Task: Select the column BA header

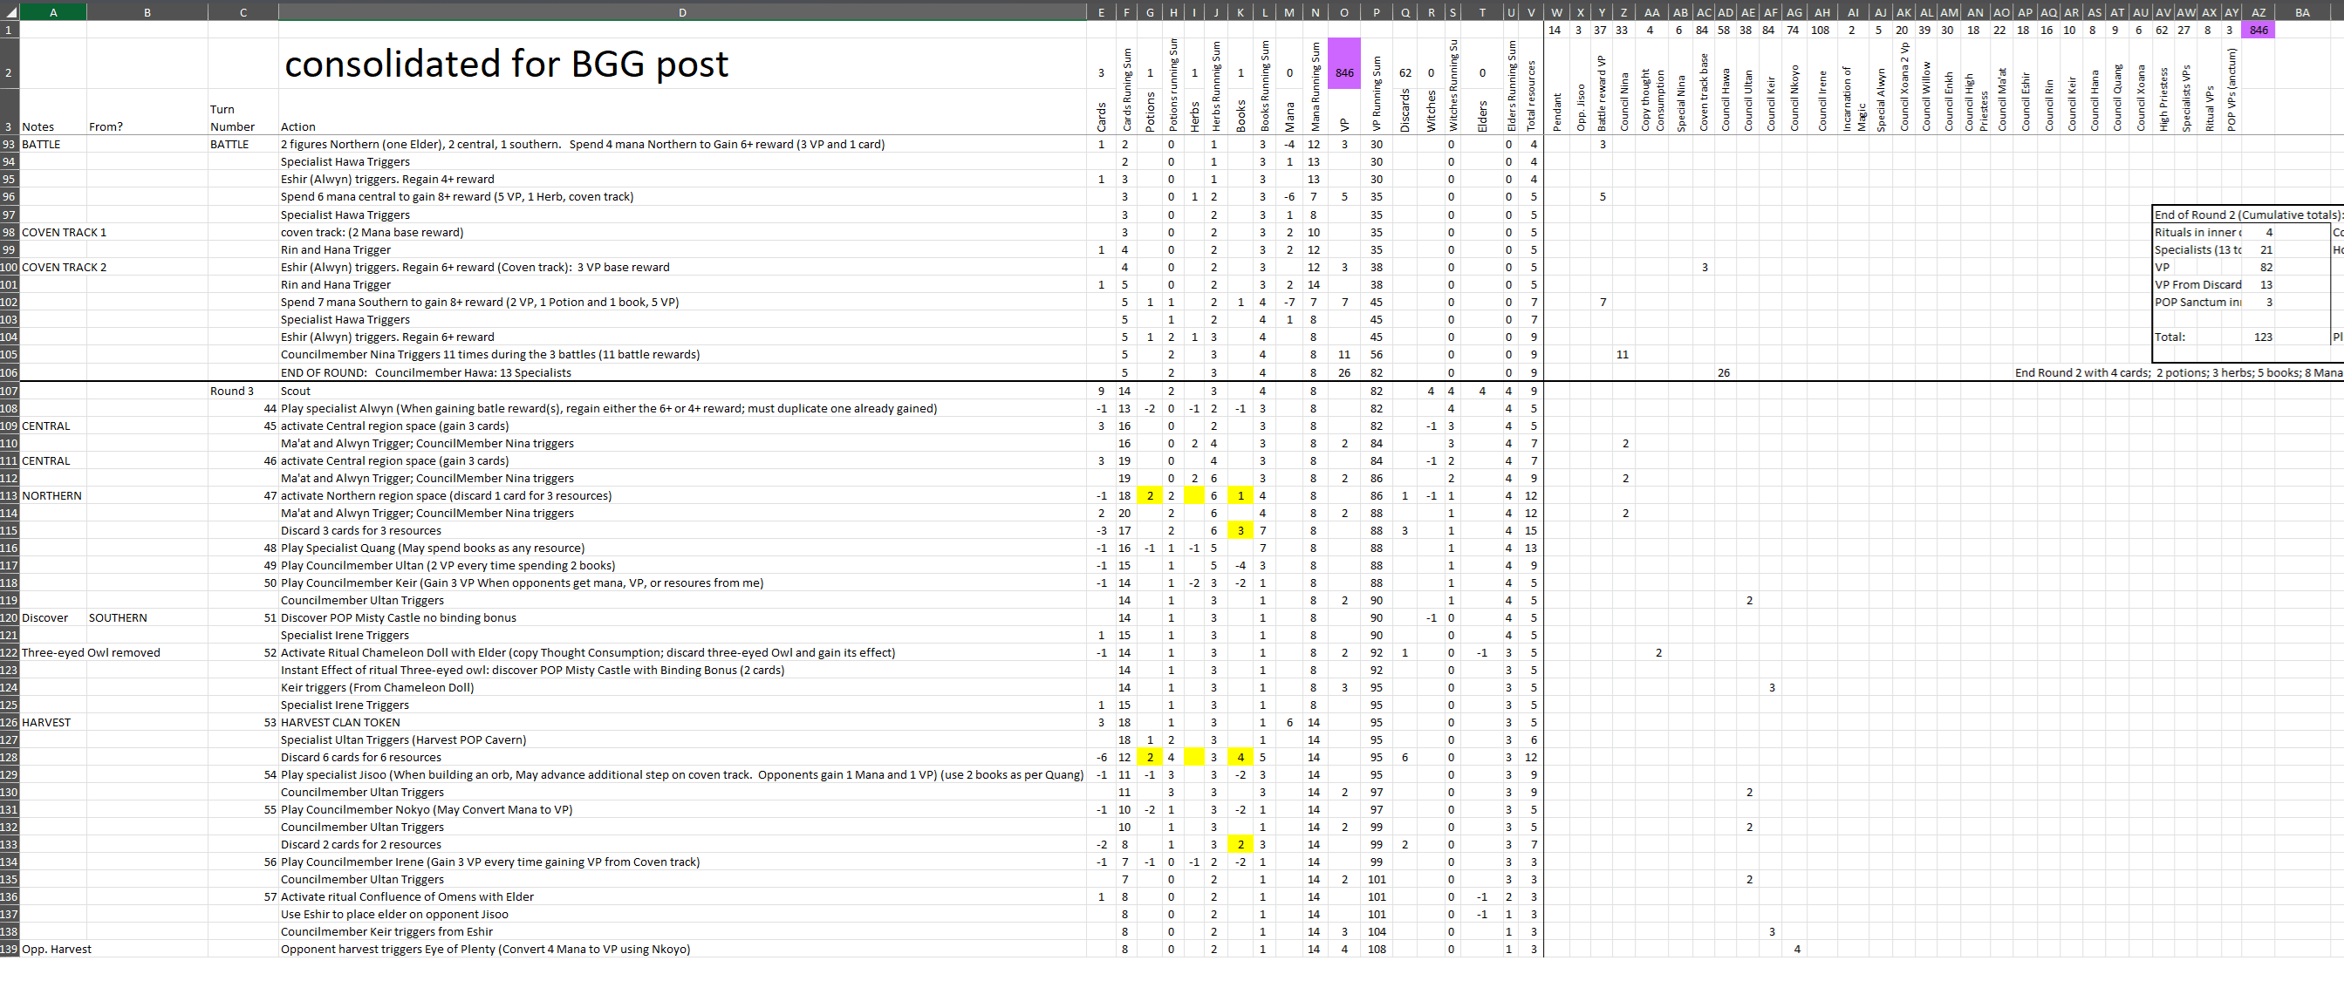Action: pyautogui.click(x=2303, y=12)
